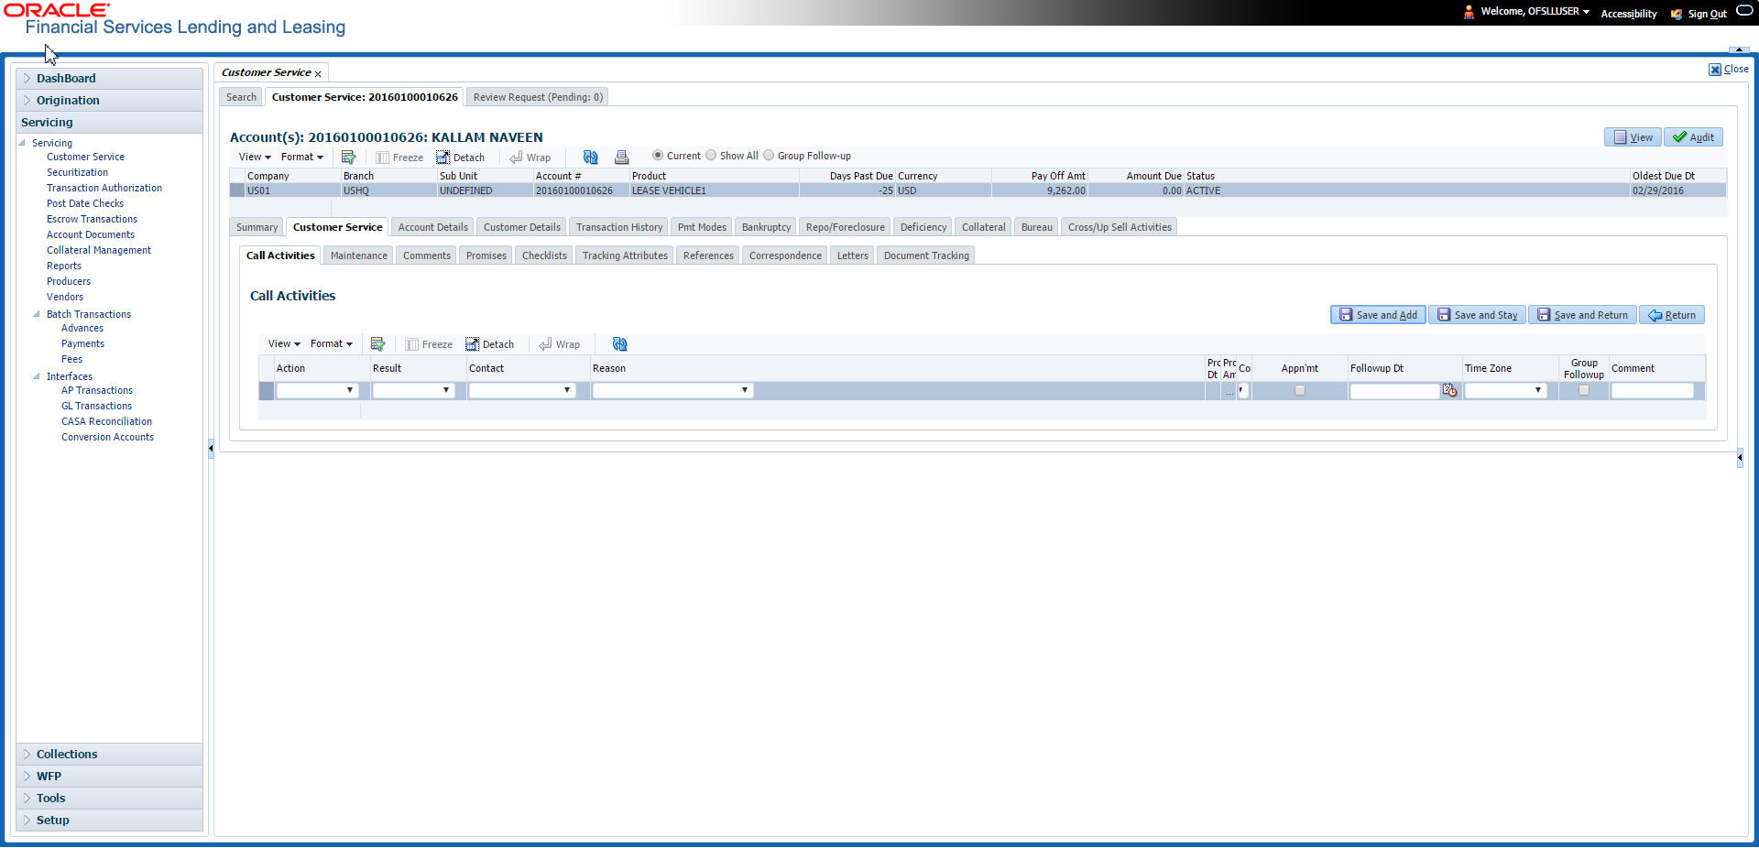This screenshot has width=1759, height=848.
Task: Click the query-by-example icon in Call Activities toolbar
Action: 377,344
